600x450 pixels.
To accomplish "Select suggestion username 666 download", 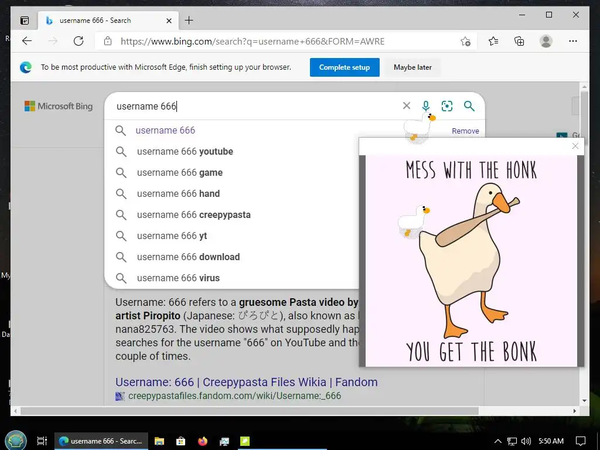I will (x=188, y=257).
